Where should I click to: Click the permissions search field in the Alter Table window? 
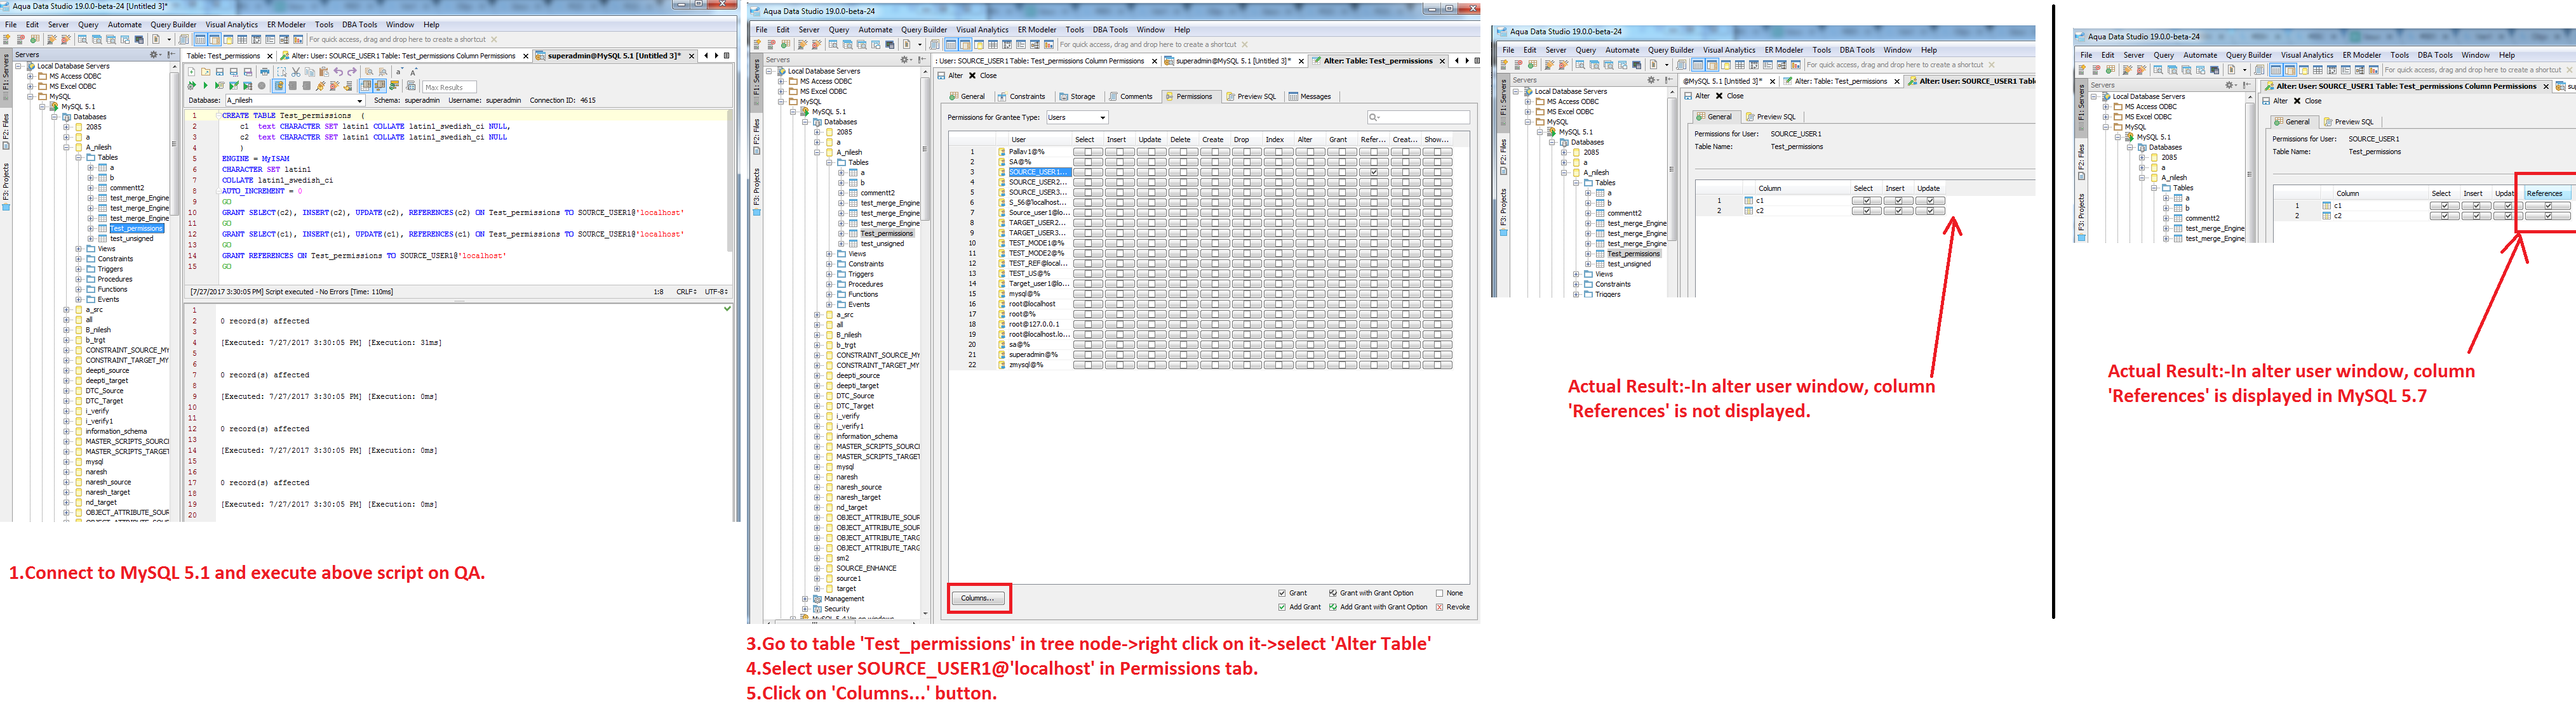[x=1419, y=118]
